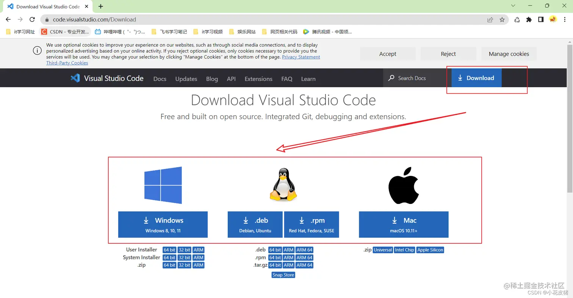
Task: Open the Privacy Statement link
Action: (x=301, y=57)
